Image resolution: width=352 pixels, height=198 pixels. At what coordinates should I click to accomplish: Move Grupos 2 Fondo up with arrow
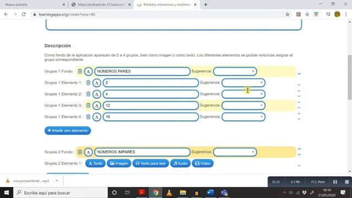coord(299,149)
